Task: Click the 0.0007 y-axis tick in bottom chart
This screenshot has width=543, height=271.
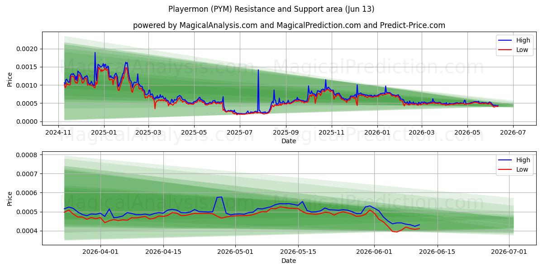Action: (28, 173)
